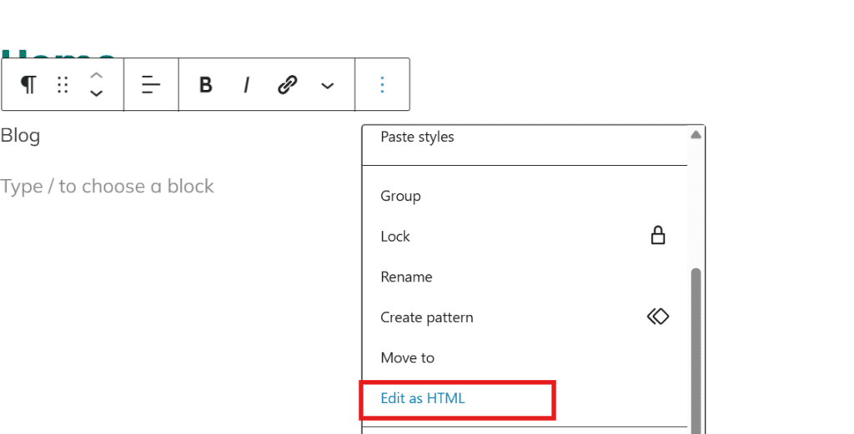Screen dimensions: 854x434
Task: Select Paste styles from the menu
Action: click(x=417, y=137)
